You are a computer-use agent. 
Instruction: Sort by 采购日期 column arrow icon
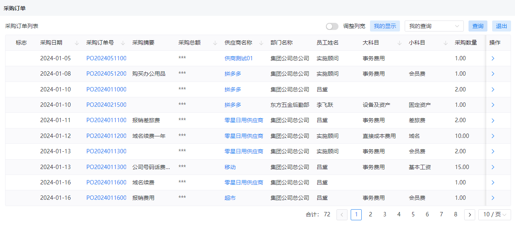pos(77,43)
